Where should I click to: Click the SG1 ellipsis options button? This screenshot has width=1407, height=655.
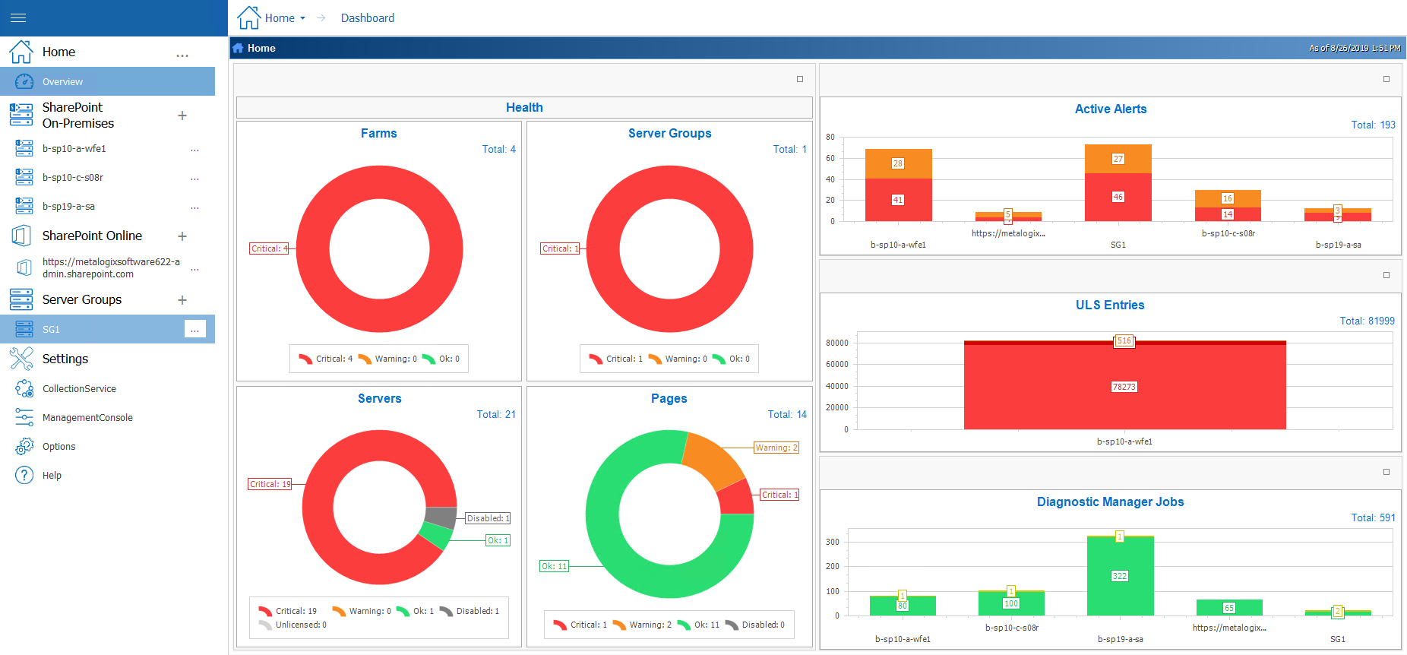[x=194, y=329]
